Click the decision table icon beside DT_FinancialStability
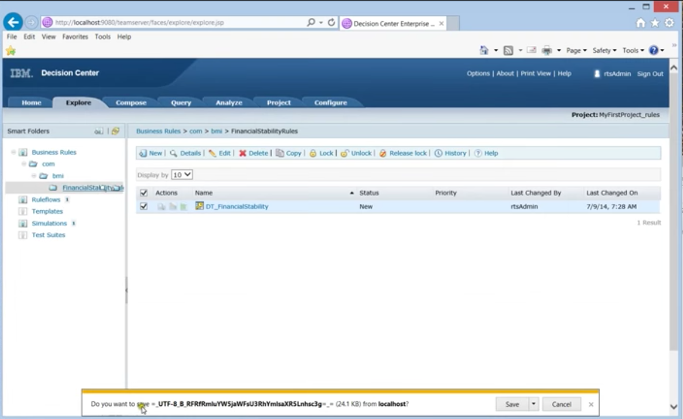683x419 pixels. coord(199,206)
